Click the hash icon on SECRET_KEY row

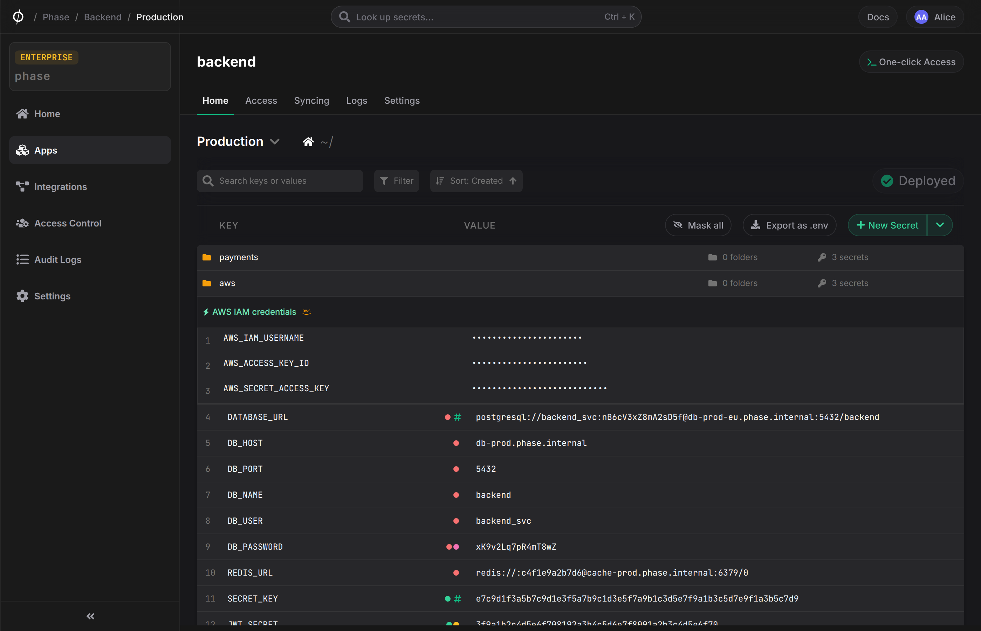tap(458, 599)
